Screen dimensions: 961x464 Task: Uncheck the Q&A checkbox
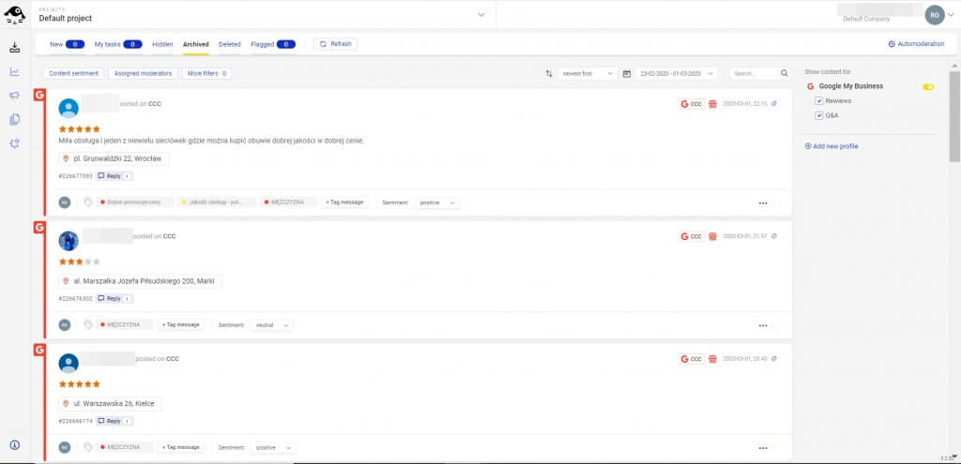click(819, 115)
